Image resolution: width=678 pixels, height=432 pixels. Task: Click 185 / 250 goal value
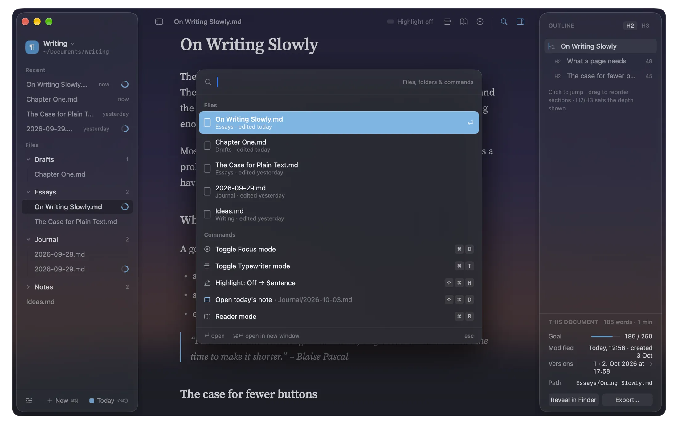[638, 336]
